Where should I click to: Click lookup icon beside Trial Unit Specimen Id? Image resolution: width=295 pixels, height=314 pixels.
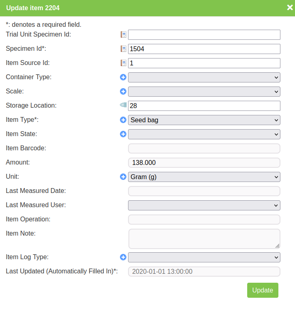[123, 35]
